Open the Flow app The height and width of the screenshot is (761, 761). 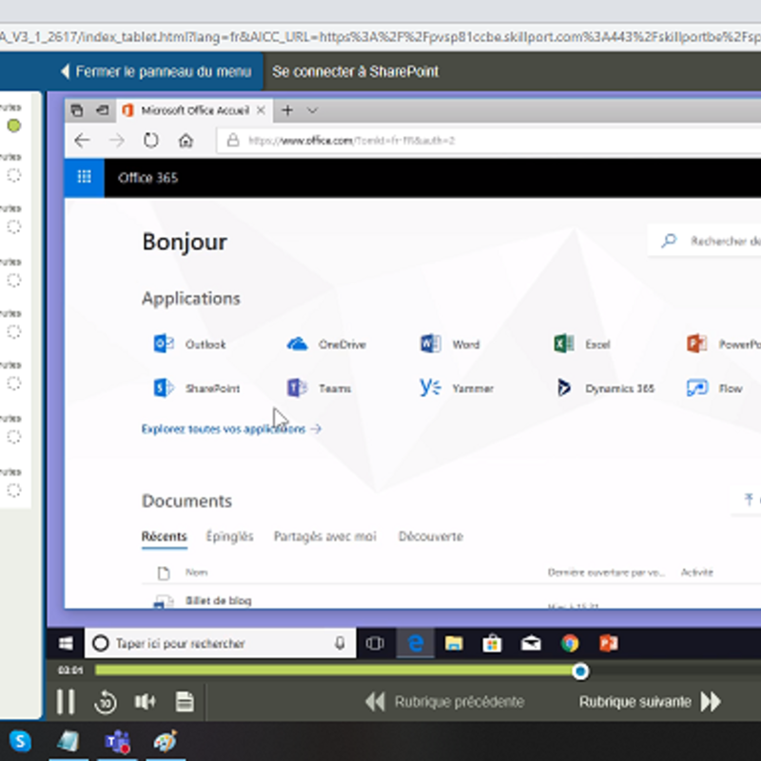coord(714,388)
